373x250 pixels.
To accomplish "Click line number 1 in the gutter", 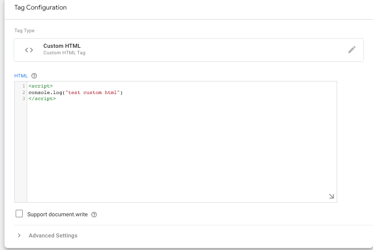I will (24, 86).
